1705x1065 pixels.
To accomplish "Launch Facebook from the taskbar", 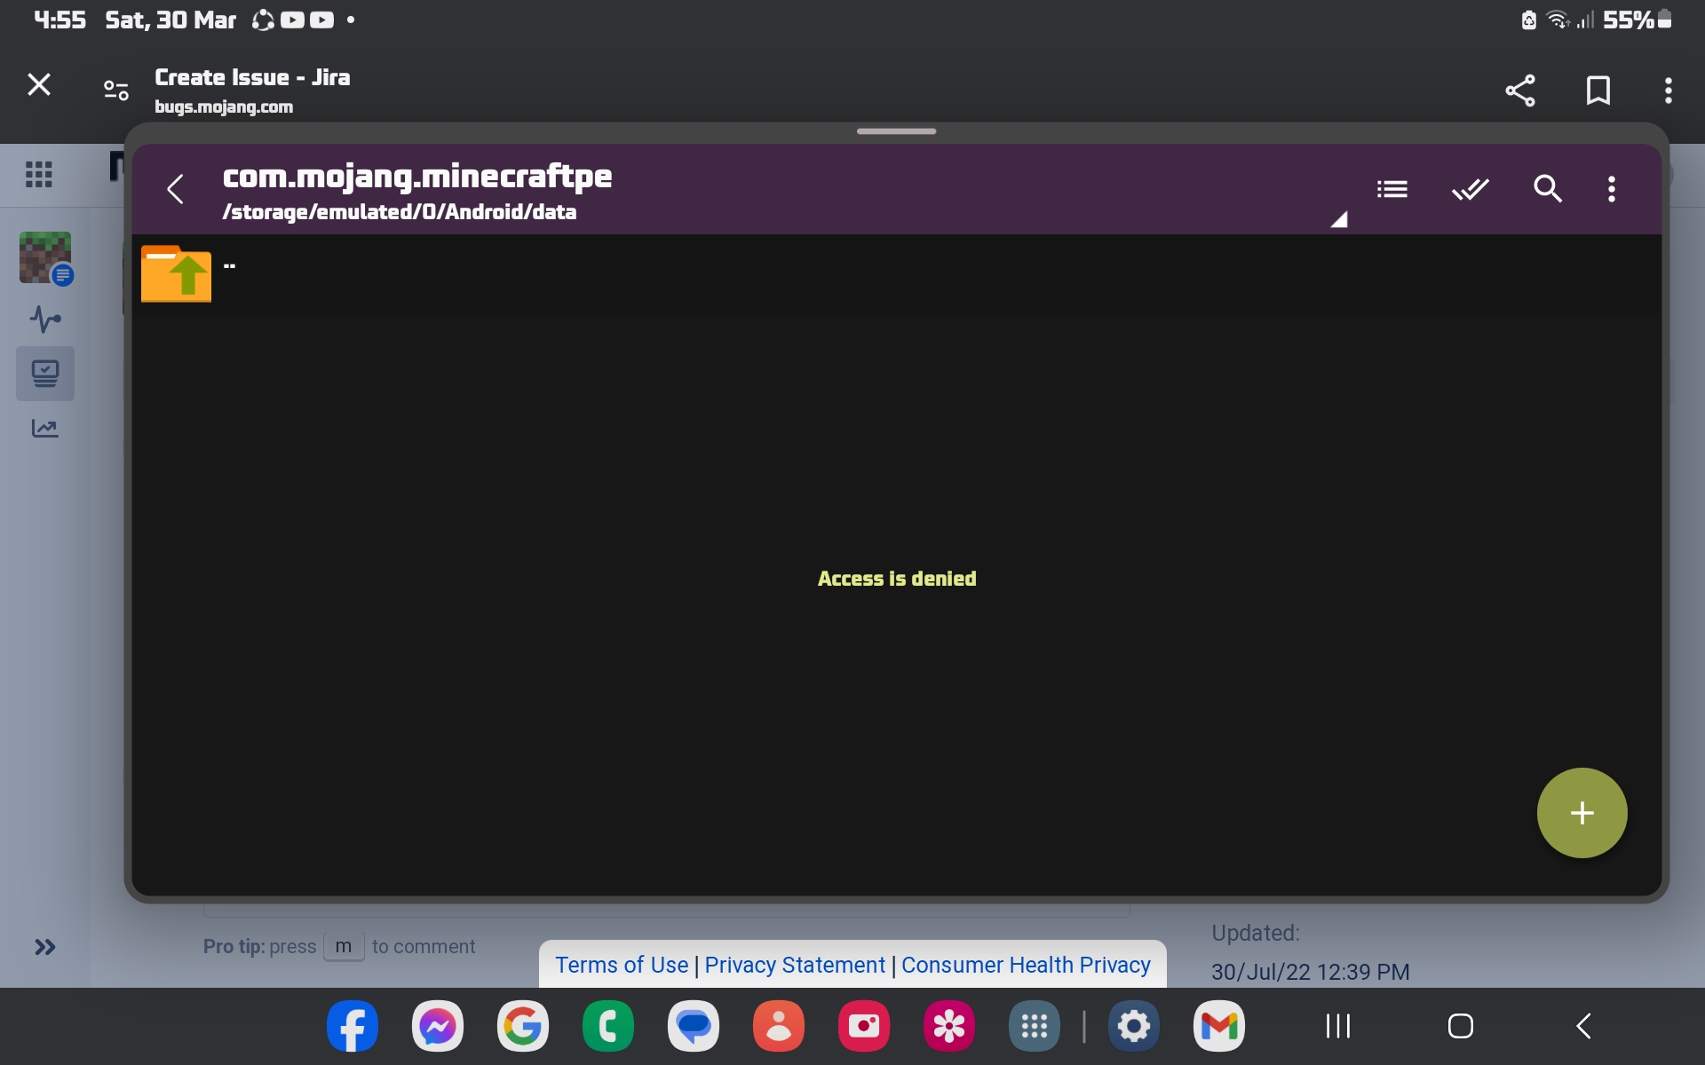I will click(352, 1027).
